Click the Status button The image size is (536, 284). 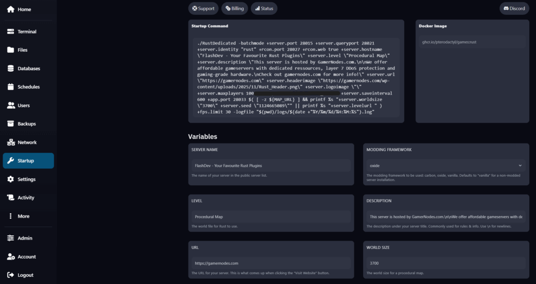click(x=264, y=8)
